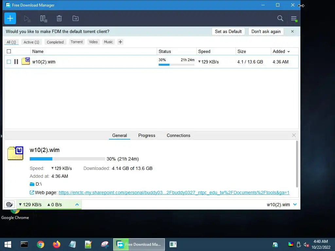Show the Active (1) filter
The width and height of the screenshot is (335, 251).
[x=31, y=42]
